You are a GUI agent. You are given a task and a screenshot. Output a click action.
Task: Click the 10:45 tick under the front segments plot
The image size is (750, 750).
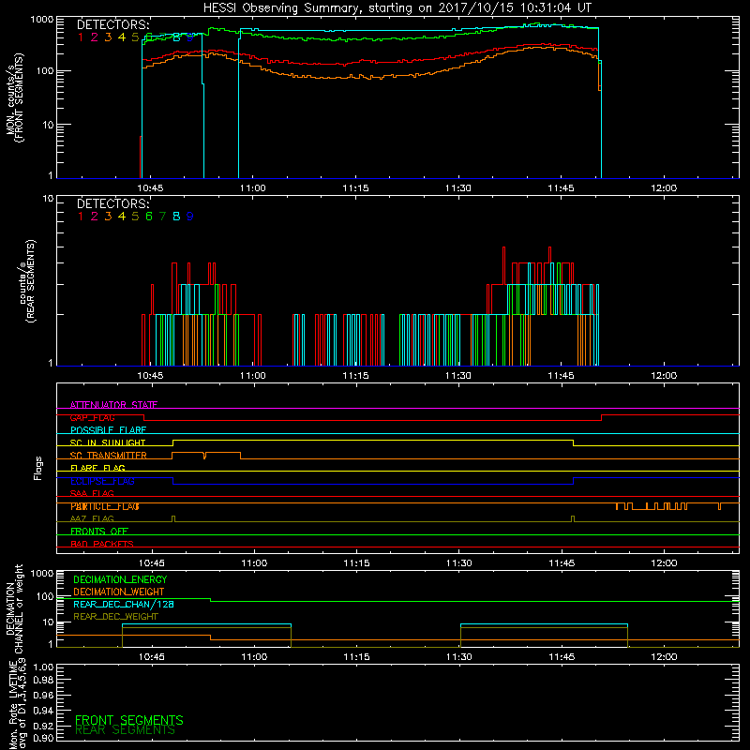click(x=150, y=188)
